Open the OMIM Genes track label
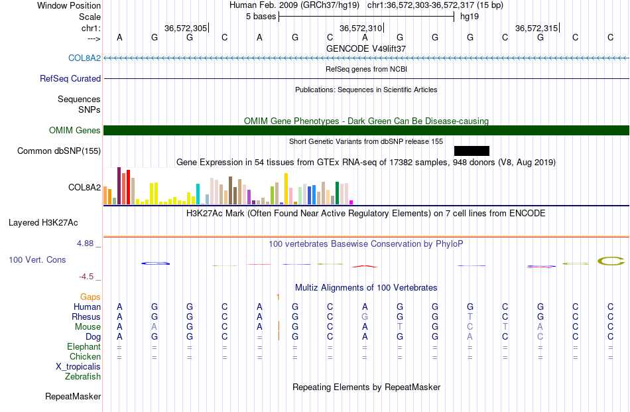630x412 pixels. (x=74, y=130)
